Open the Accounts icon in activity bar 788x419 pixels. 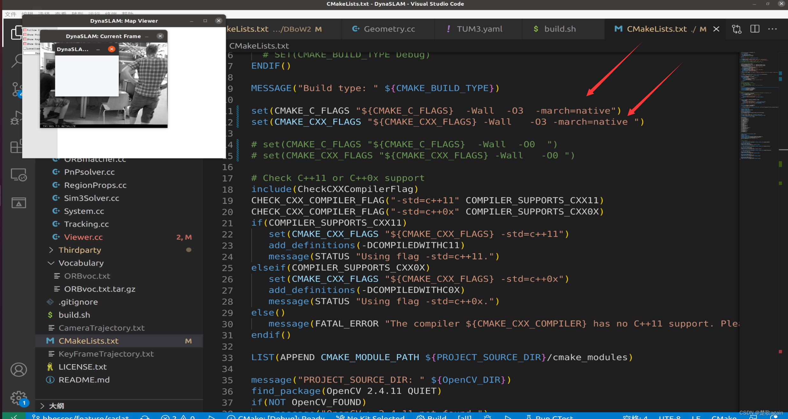tap(18, 370)
